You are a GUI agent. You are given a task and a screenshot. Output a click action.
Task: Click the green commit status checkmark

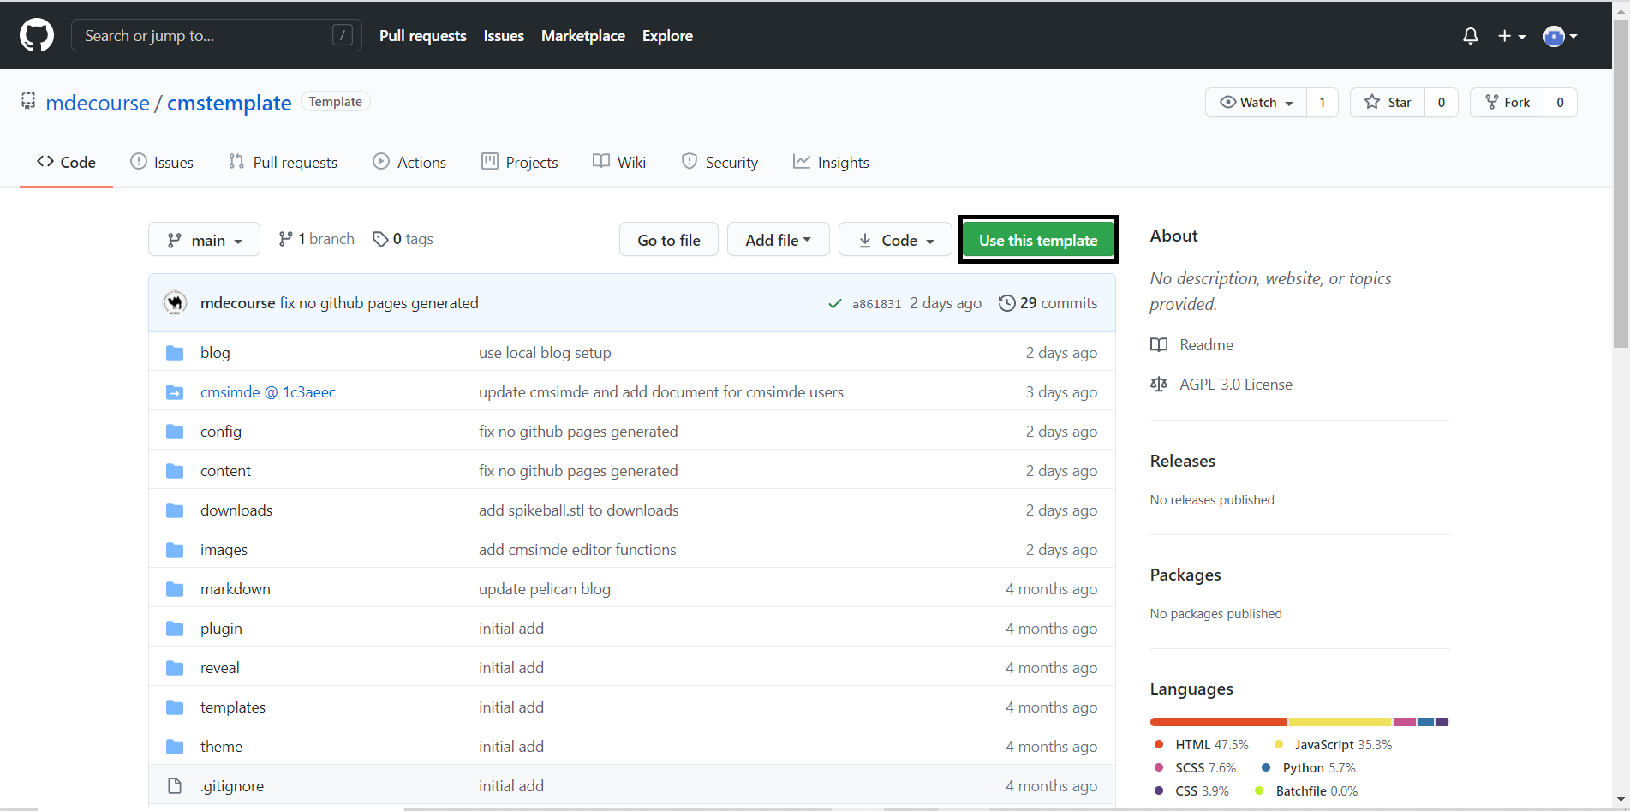coord(834,304)
